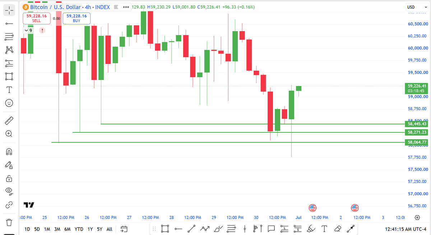Select the eraser tool in bottom toolbar

[338, 228]
